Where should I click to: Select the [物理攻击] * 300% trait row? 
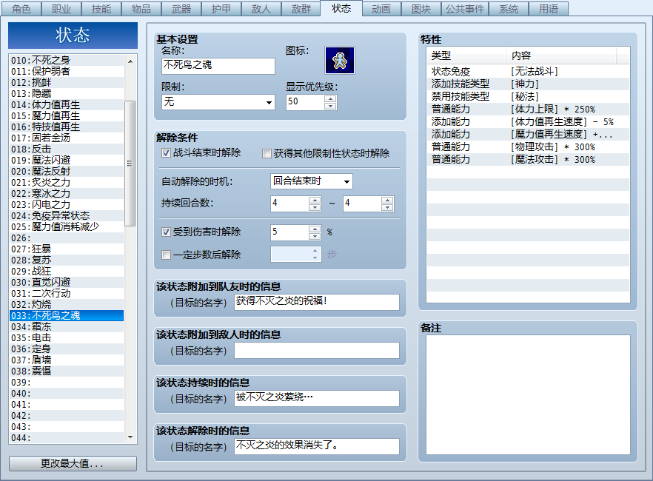click(528, 147)
